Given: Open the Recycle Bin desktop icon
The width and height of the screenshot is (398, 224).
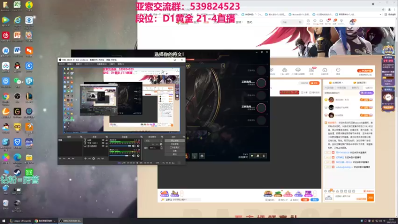Looking at the screenshot, I should 5,205.
